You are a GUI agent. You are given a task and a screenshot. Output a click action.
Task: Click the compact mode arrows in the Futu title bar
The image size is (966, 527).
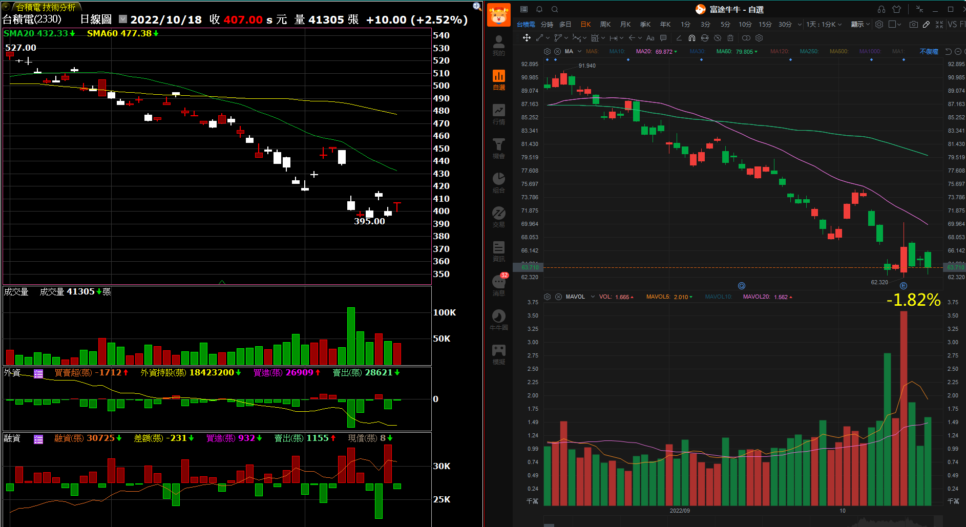[x=919, y=9]
